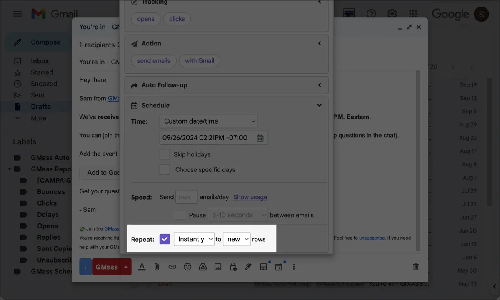This screenshot has width=500, height=300.
Task: Enable the Pause between emails checkbox
Action: 180,215
